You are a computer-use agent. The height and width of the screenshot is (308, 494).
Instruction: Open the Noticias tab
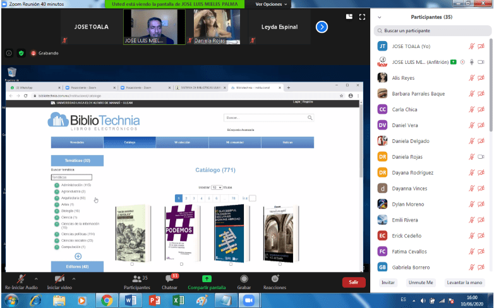pos(287,142)
